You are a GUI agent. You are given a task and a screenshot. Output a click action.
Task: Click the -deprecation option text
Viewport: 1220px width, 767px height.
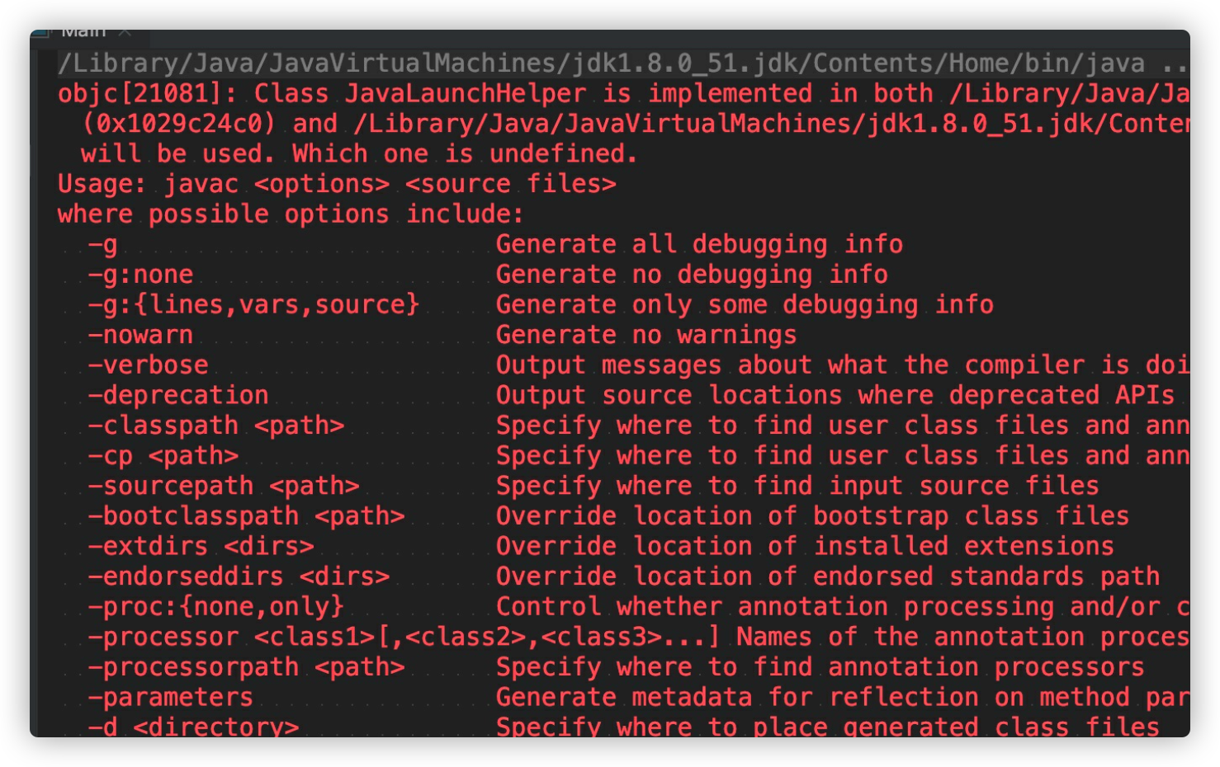tap(178, 396)
